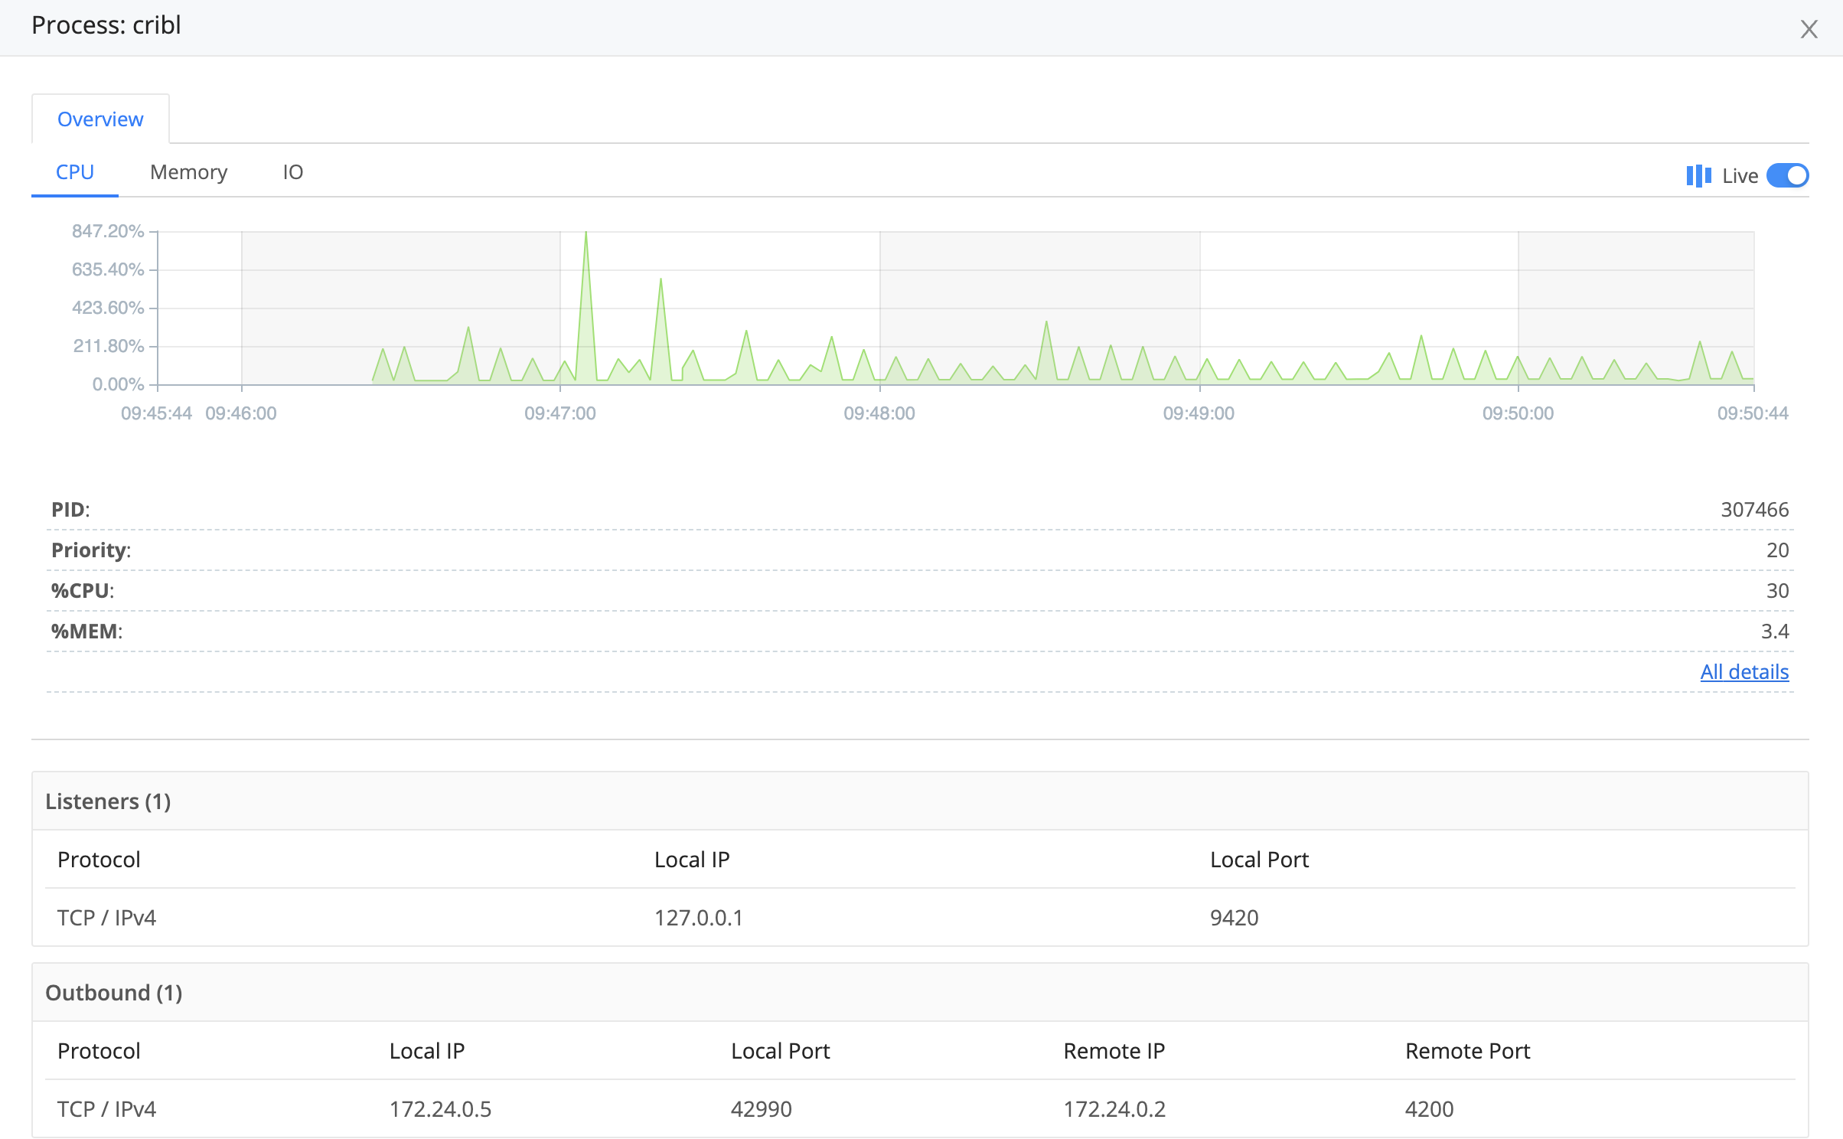Turn off the Live toggle switch
The height and width of the screenshot is (1139, 1843).
[x=1787, y=176]
